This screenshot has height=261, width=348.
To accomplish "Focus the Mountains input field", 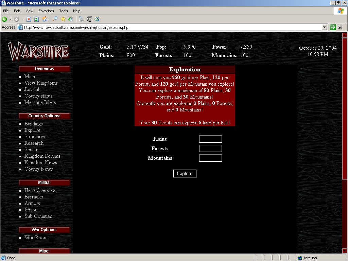I will 210,158.
